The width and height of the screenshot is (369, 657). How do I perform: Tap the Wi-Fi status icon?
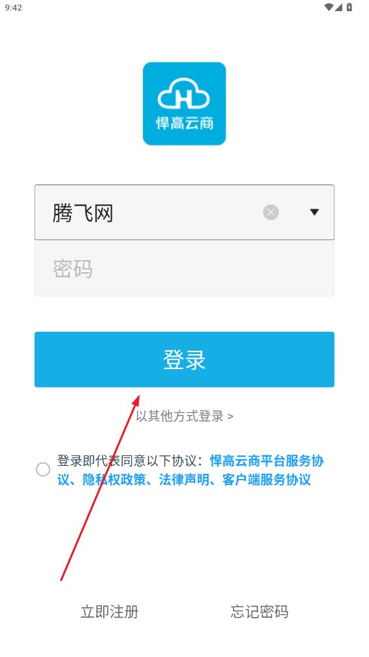pos(329,7)
